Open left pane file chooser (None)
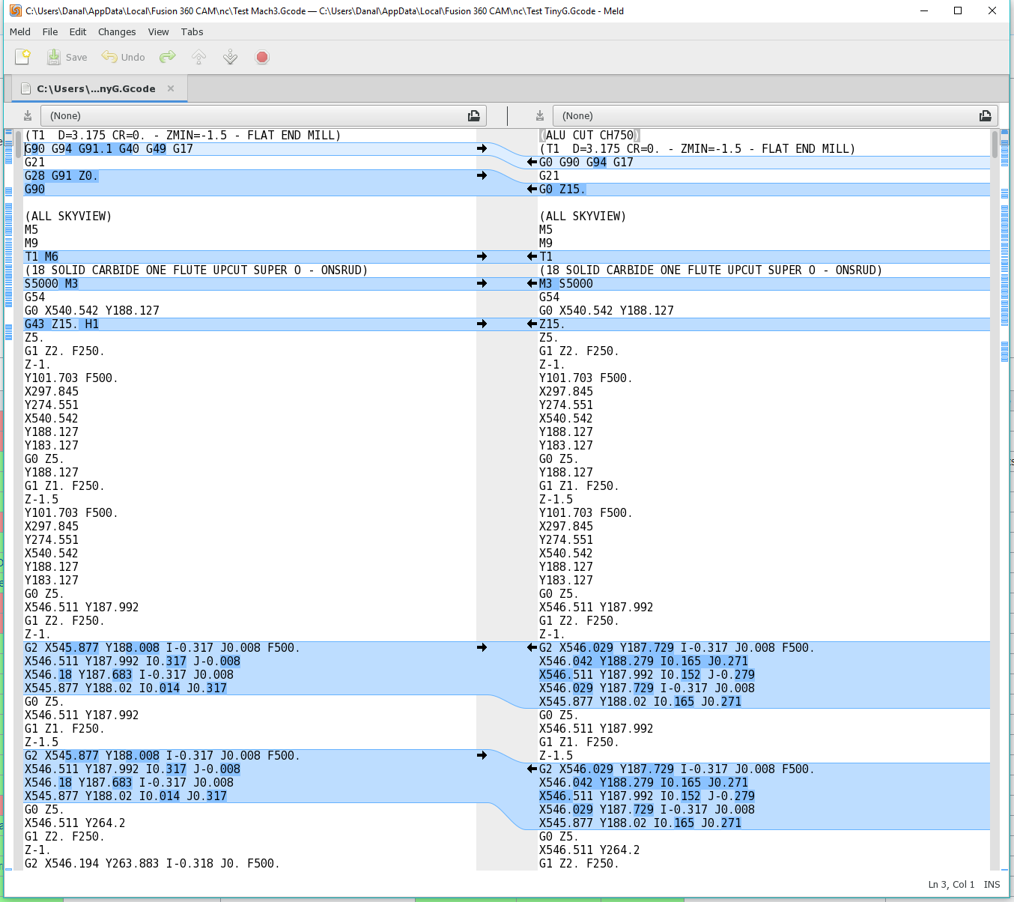The height and width of the screenshot is (902, 1014). click(264, 115)
